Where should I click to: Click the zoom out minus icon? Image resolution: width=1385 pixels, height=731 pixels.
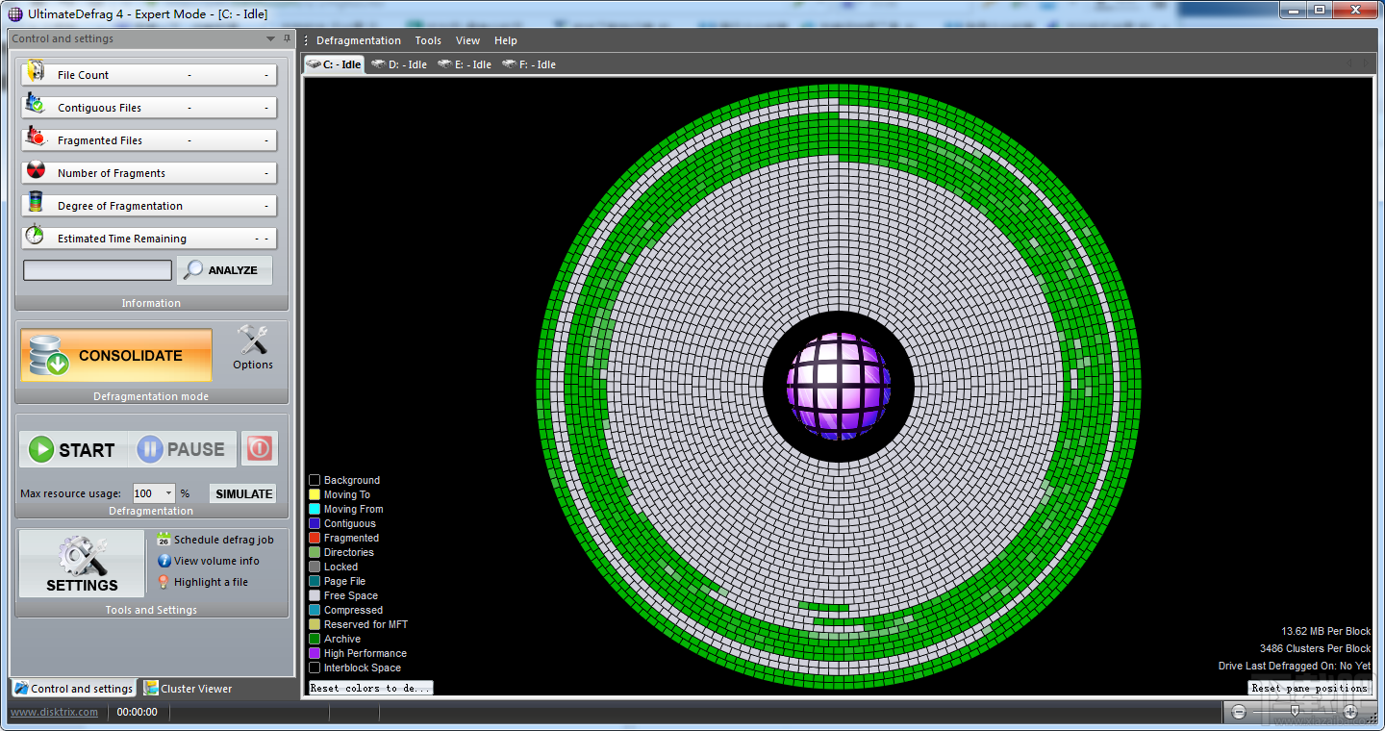point(1239,712)
